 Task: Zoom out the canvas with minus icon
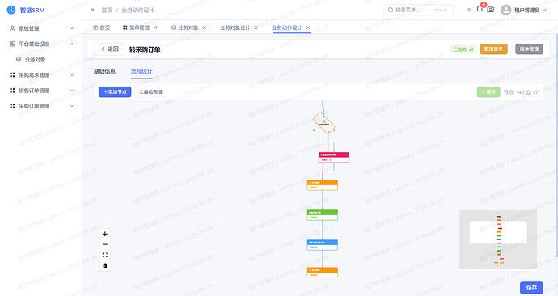tap(105, 244)
